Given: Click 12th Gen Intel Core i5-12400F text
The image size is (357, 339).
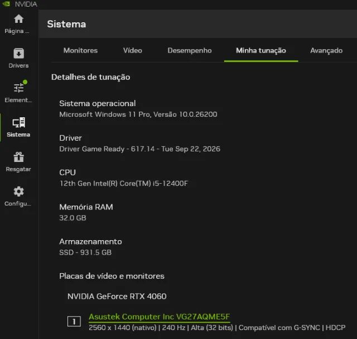Looking at the screenshot, I should (x=124, y=183).
